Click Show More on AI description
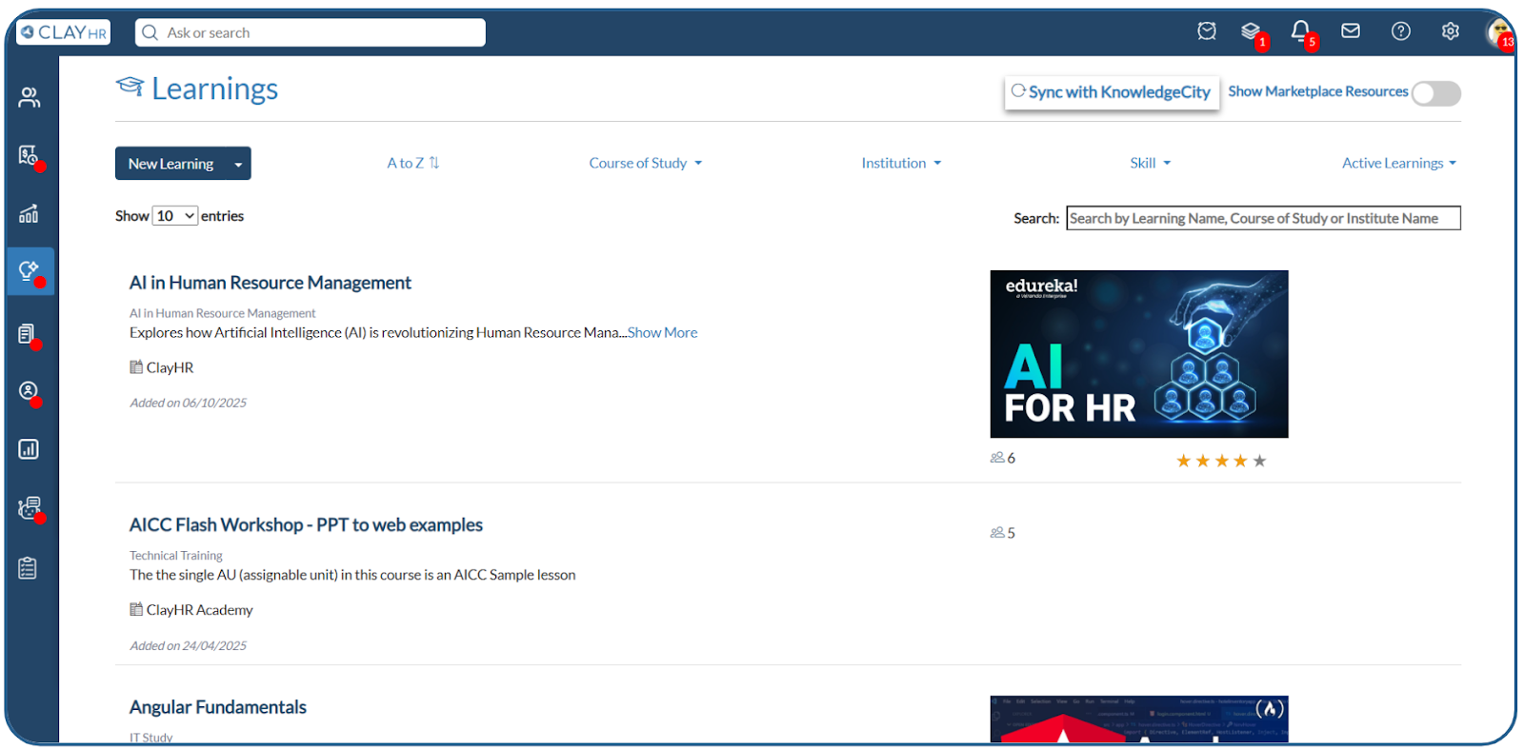Screen dimensions: 1524x749 [663, 332]
